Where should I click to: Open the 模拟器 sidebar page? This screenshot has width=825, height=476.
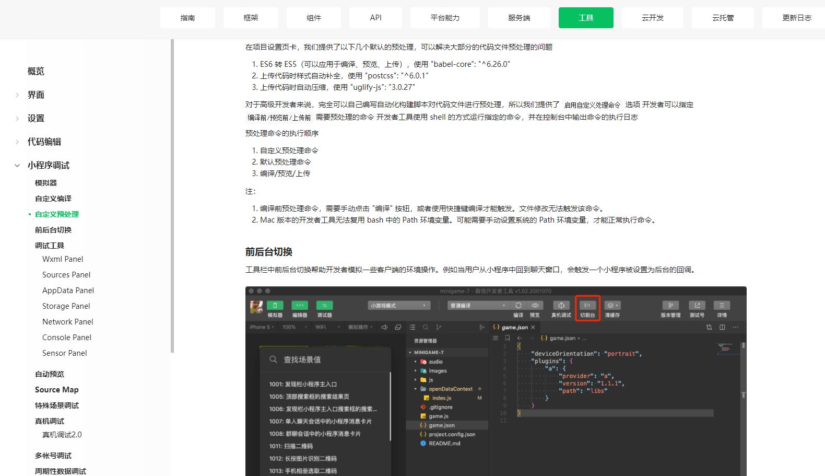point(46,183)
